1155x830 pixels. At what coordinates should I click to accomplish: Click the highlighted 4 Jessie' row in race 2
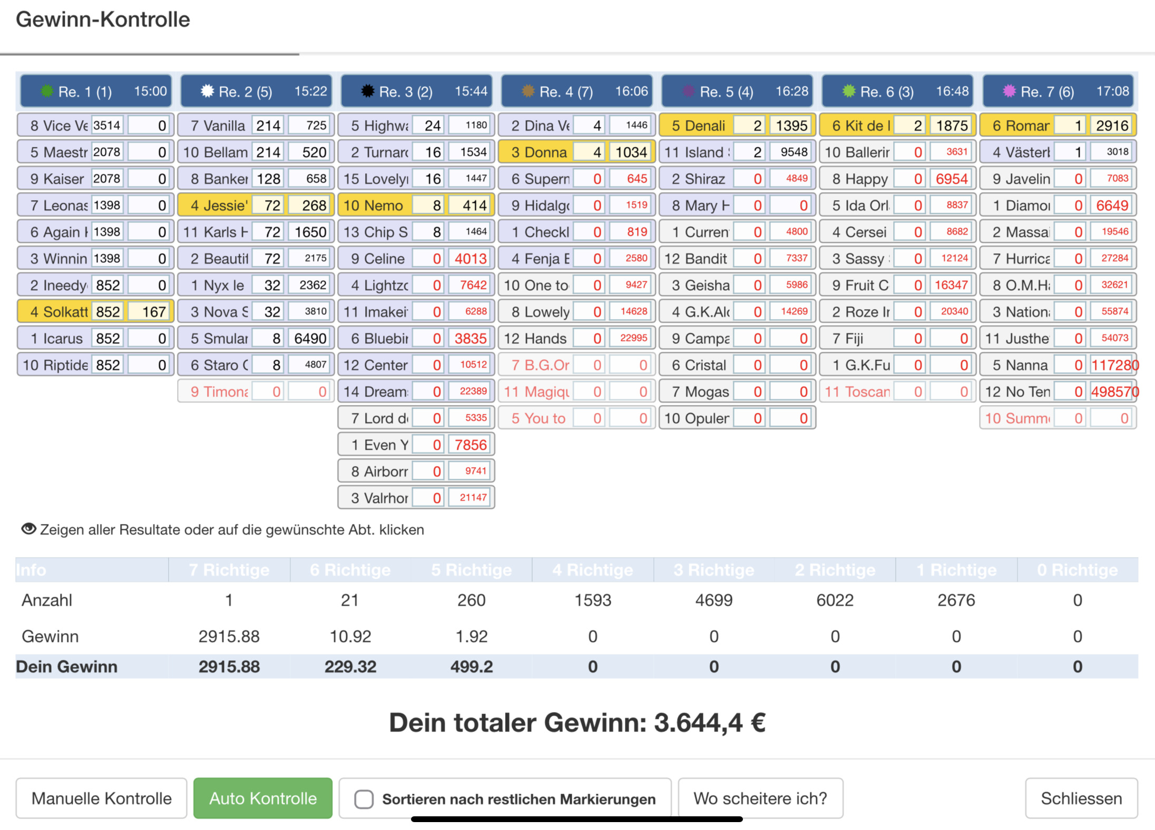tap(256, 205)
